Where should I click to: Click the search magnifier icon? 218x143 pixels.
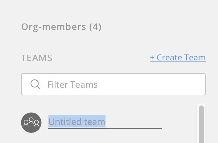coord(35,84)
